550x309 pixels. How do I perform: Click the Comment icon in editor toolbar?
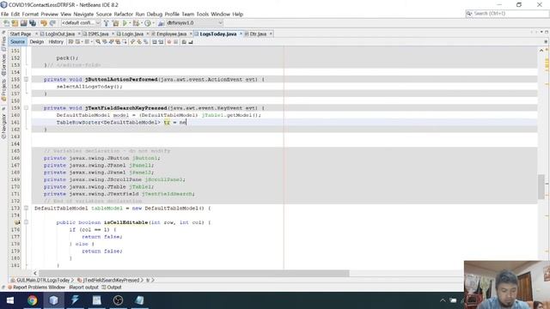tap(184, 42)
